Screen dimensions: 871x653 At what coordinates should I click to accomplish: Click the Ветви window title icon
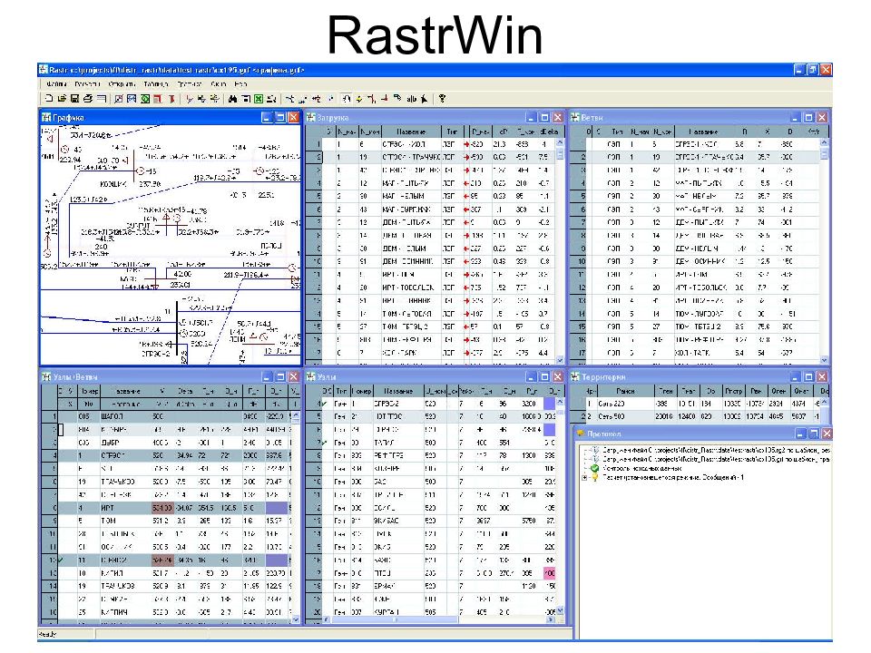click(575, 117)
